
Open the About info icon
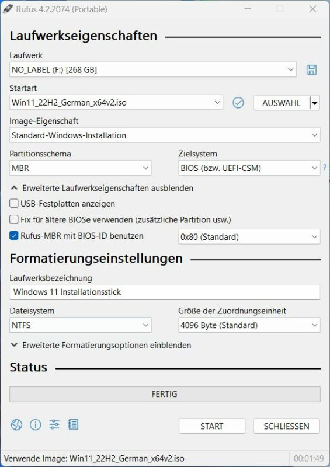tap(36, 424)
